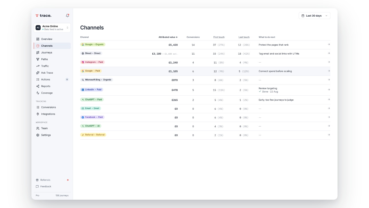Open row arrow for LinkedIn Paid channel
The height and width of the screenshot is (208, 369).
tap(329, 90)
